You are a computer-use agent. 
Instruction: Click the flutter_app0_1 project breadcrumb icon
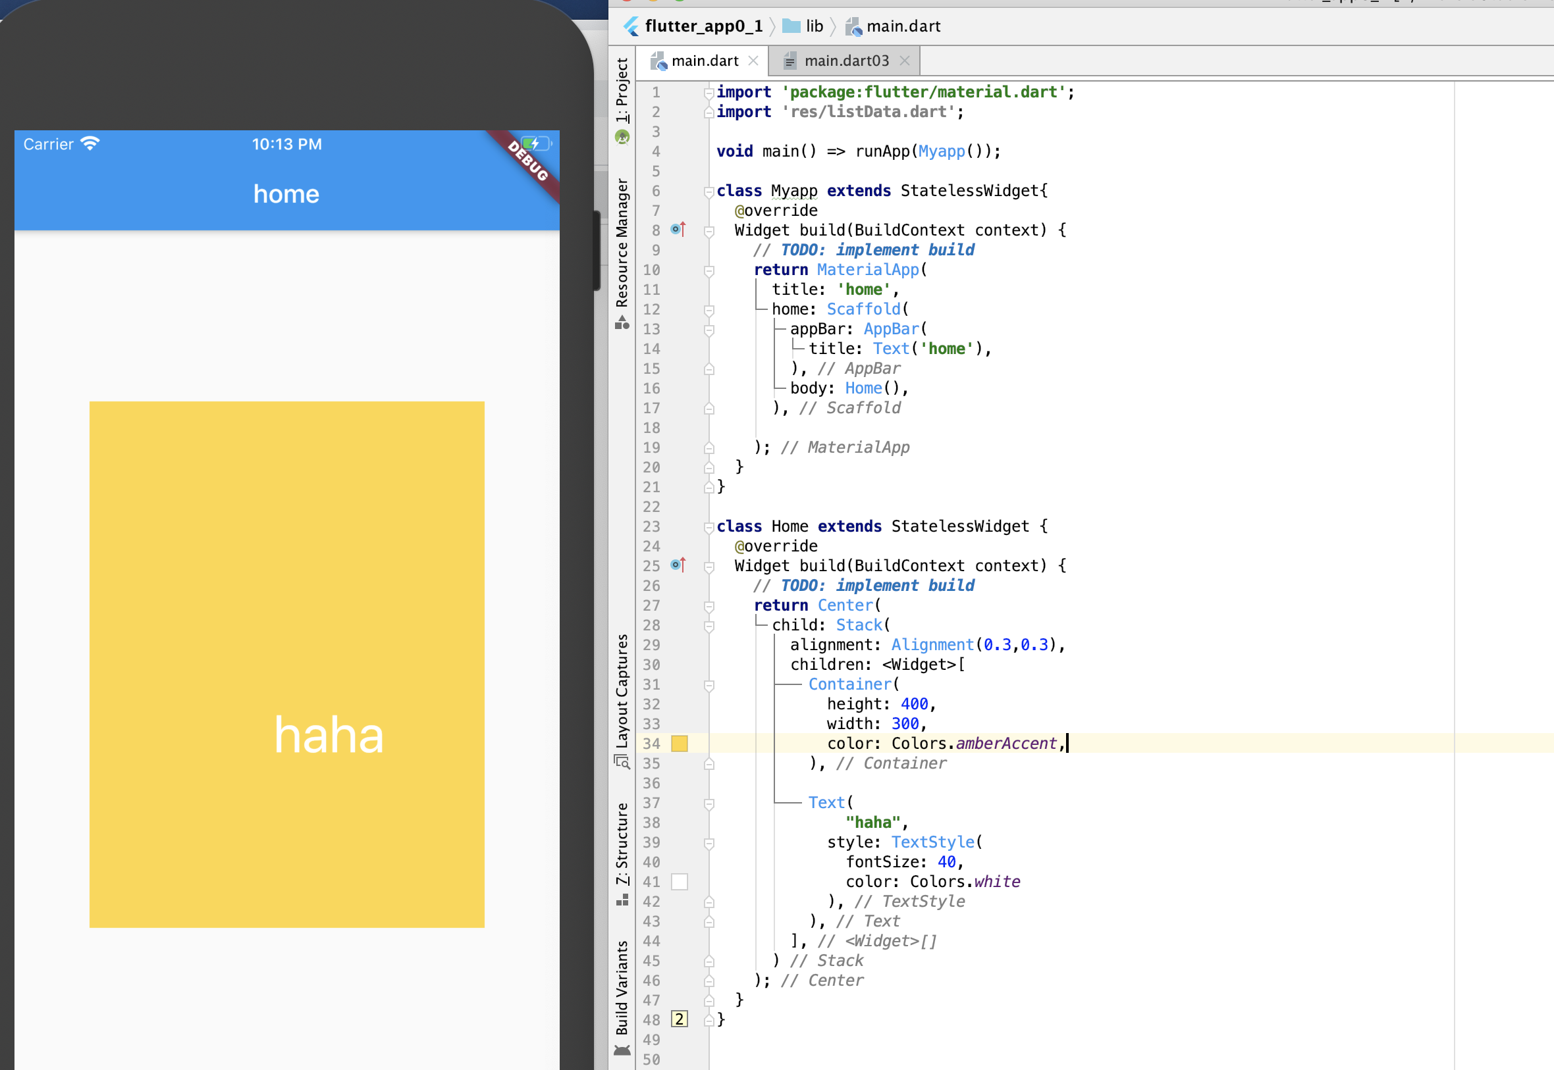[x=631, y=26]
